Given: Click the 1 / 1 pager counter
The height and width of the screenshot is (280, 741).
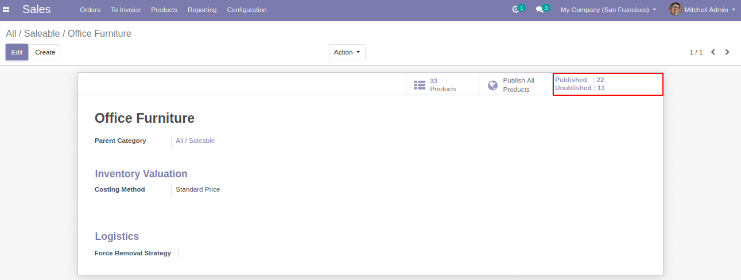Looking at the screenshot, I should click(696, 52).
